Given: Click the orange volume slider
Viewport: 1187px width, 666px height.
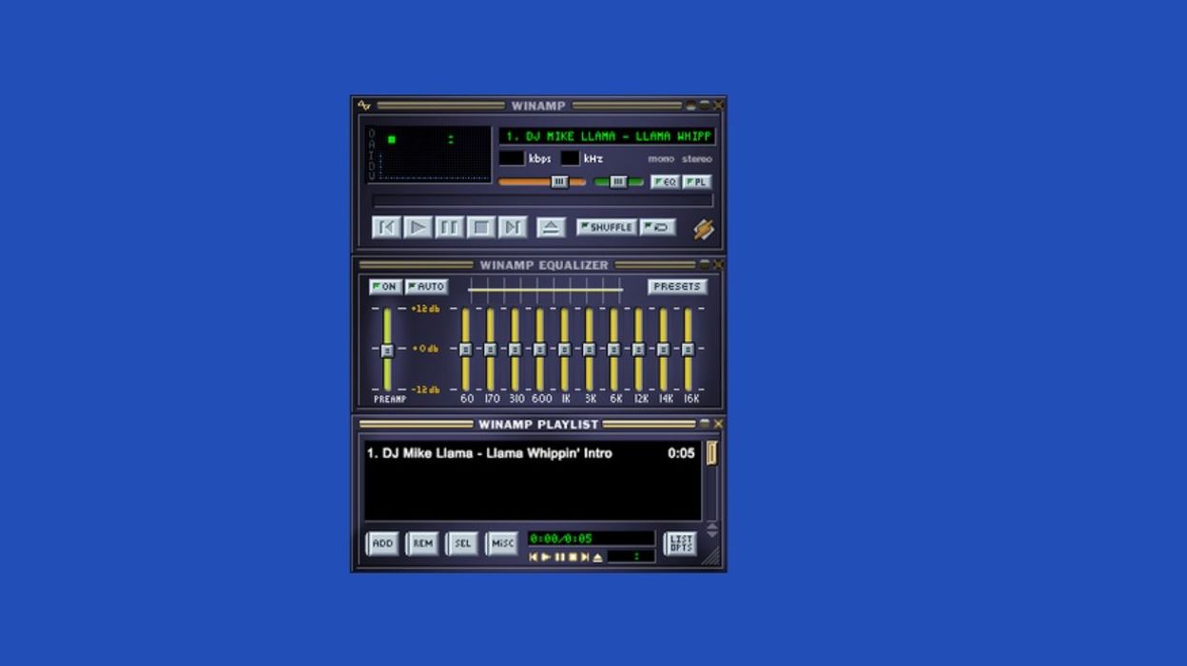Looking at the screenshot, I should (x=542, y=181).
